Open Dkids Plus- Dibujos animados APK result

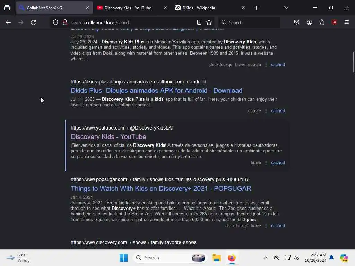[156, 91]
